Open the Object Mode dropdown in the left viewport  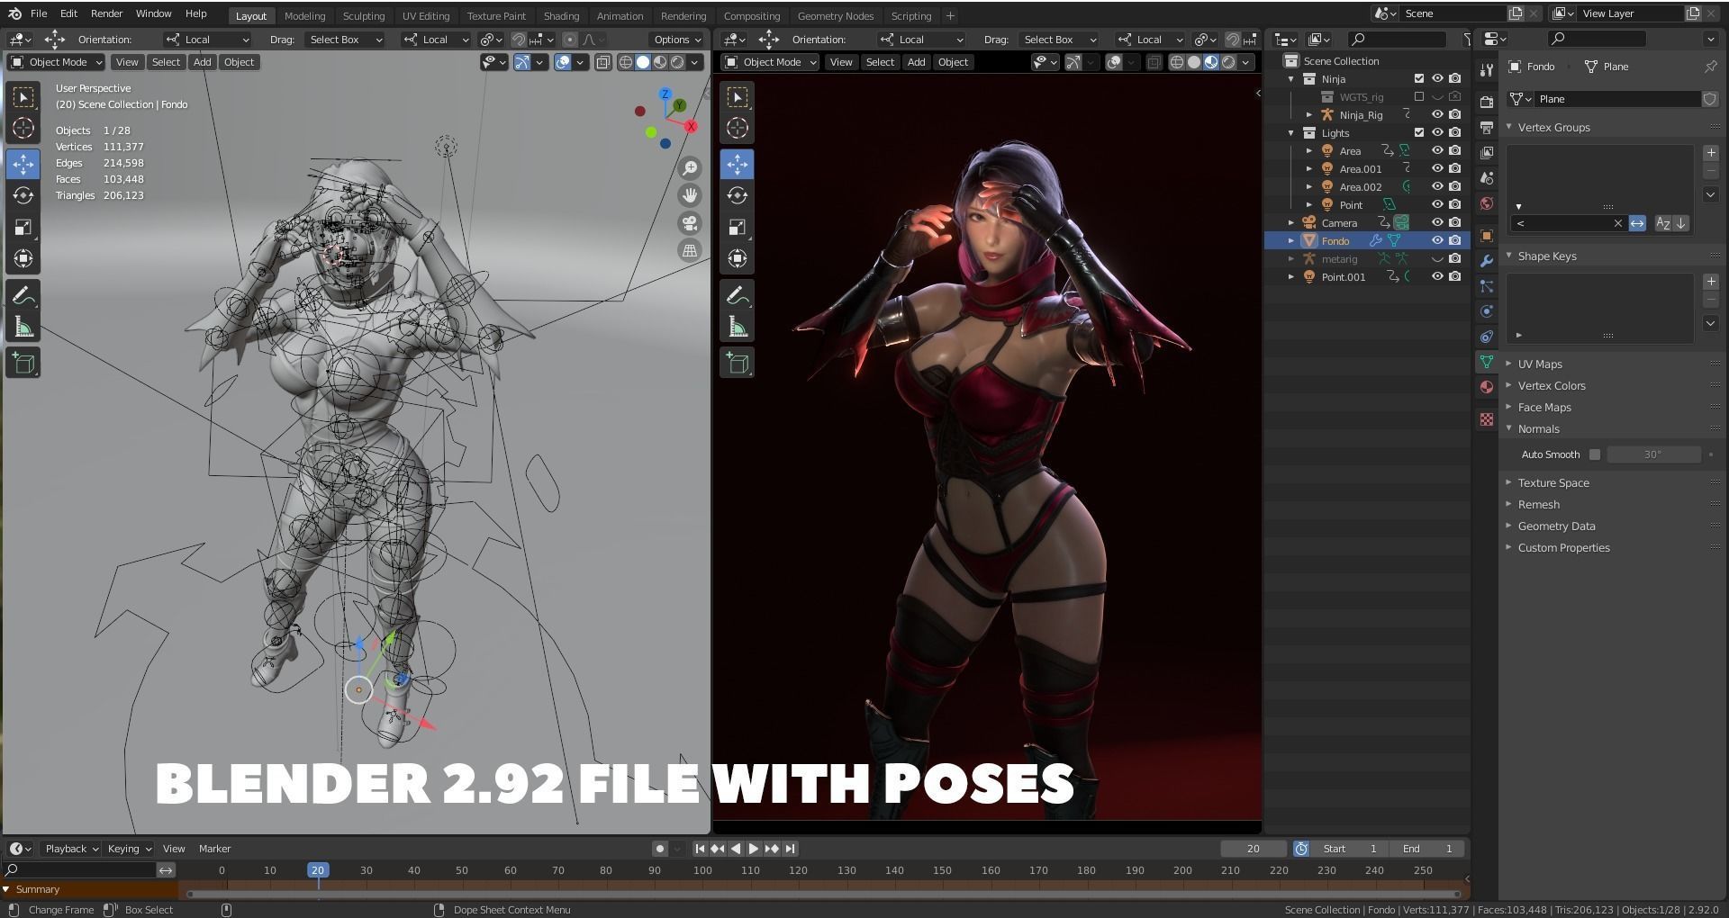click(x=56, y=62)
